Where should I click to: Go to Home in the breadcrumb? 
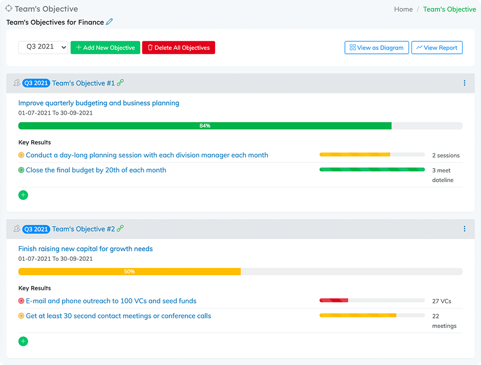[x=403, y=9]
